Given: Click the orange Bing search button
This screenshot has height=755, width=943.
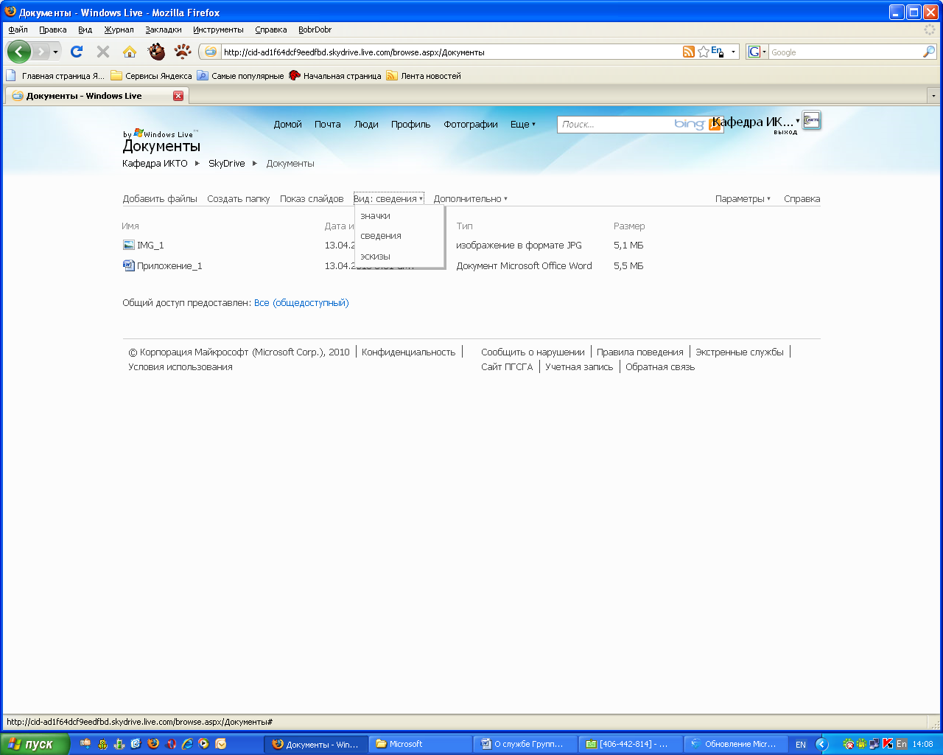Looking at the screenshot, I should (x=714, y=125).
